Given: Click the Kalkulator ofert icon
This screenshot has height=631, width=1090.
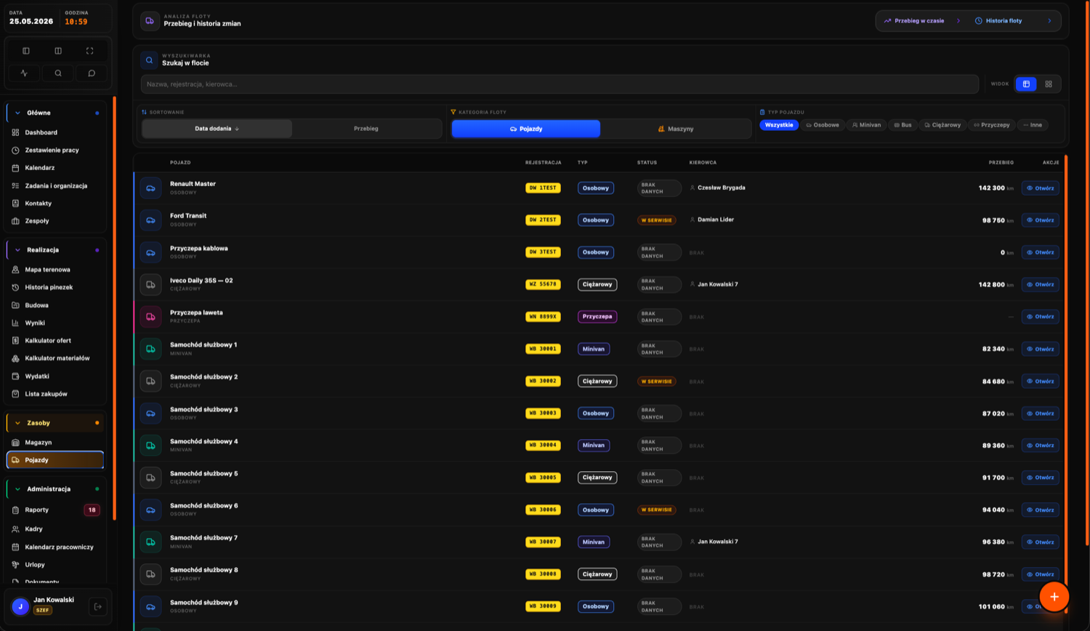Looking at the screenshot, I should click(x=15, y=340).
